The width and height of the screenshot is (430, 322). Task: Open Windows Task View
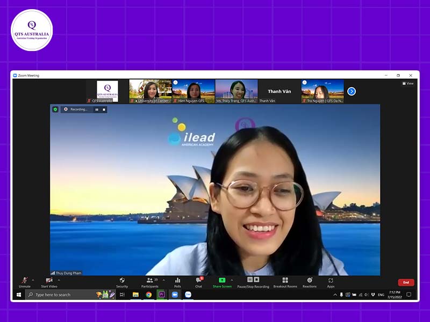coord(123,295)
